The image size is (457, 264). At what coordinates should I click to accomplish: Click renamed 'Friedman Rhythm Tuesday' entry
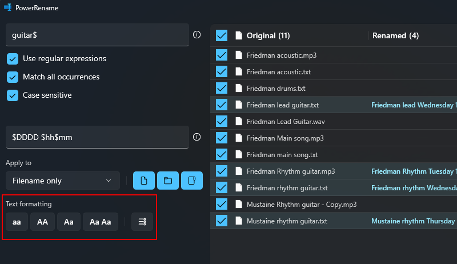click(x=414, y=171)
